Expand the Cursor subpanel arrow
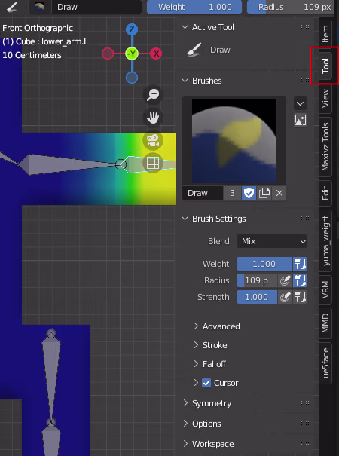 197,383
